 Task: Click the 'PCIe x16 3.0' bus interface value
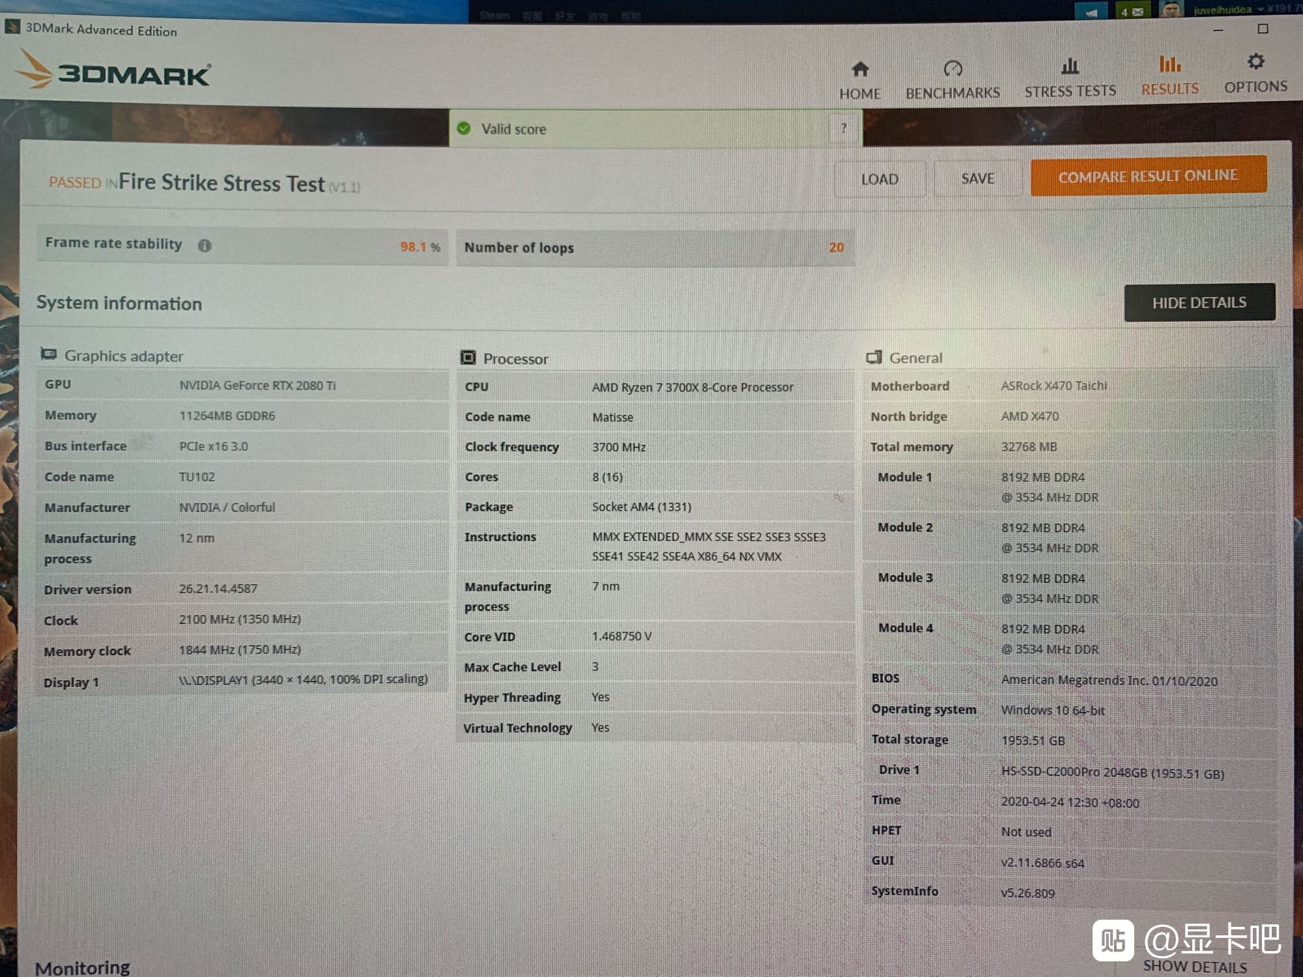[x=213, y=446]
